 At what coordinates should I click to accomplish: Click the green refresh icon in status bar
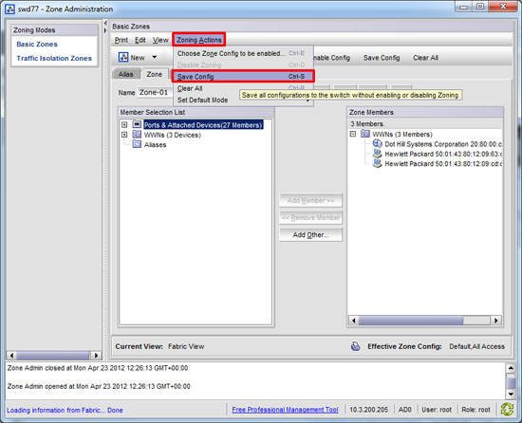(507, 410)
